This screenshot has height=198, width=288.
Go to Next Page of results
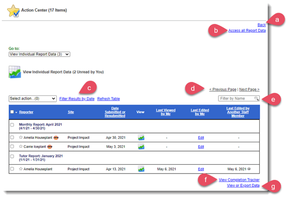(x=249, y=90)
